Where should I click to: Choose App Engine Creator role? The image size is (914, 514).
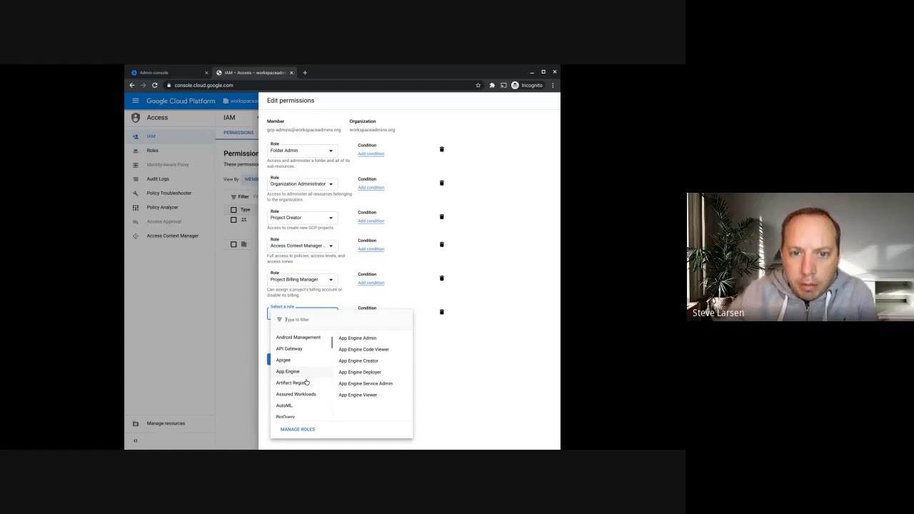tap(358, 361)
